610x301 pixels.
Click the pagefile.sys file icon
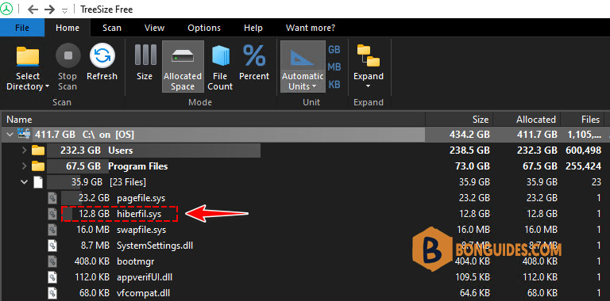pos(52,198)
